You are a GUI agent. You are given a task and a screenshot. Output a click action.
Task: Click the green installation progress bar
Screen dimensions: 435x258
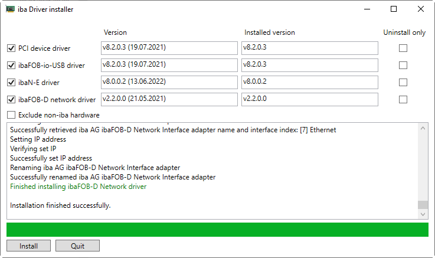[x=217, y=230]
